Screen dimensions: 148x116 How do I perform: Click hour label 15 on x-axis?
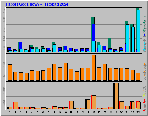point(93,113)
